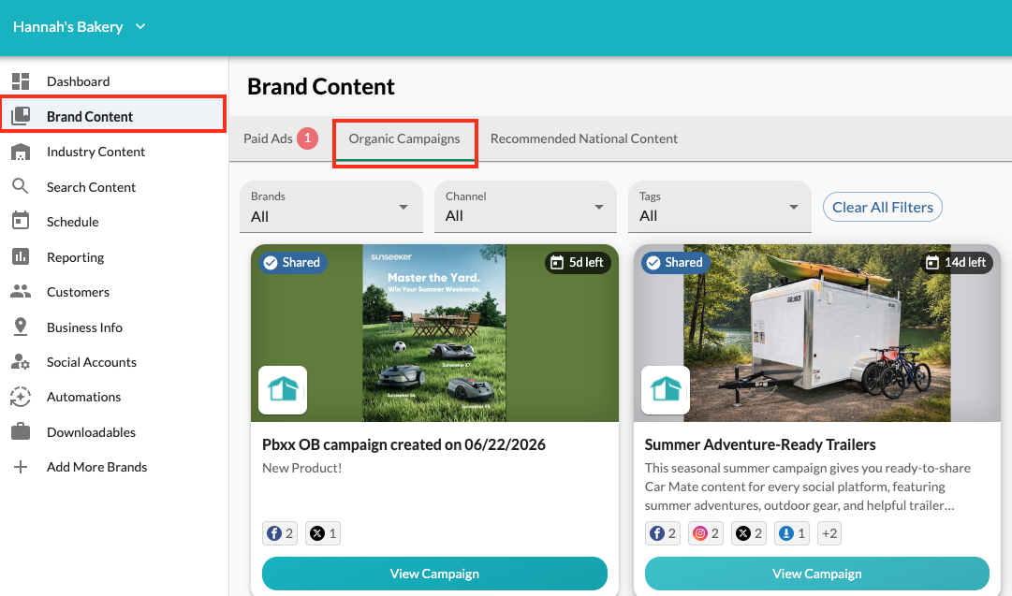This screenshot has height=596, width=1012.
Task: View Campaign for Pbxx OB campaign
Action: pyautogui.click(x=434, y=574)
